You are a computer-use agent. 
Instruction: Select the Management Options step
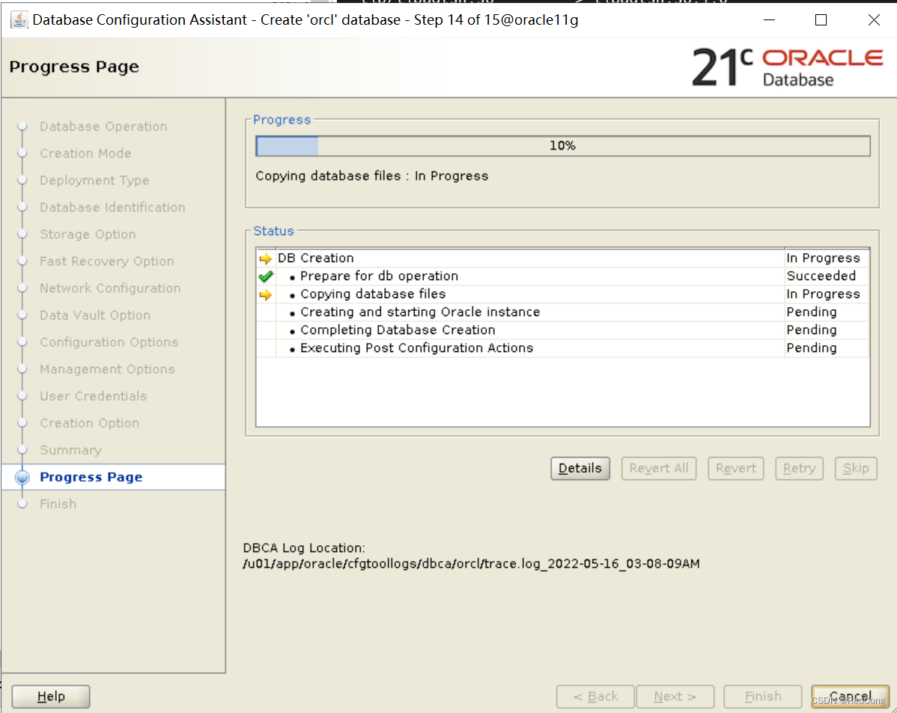[x=107, y=369]
